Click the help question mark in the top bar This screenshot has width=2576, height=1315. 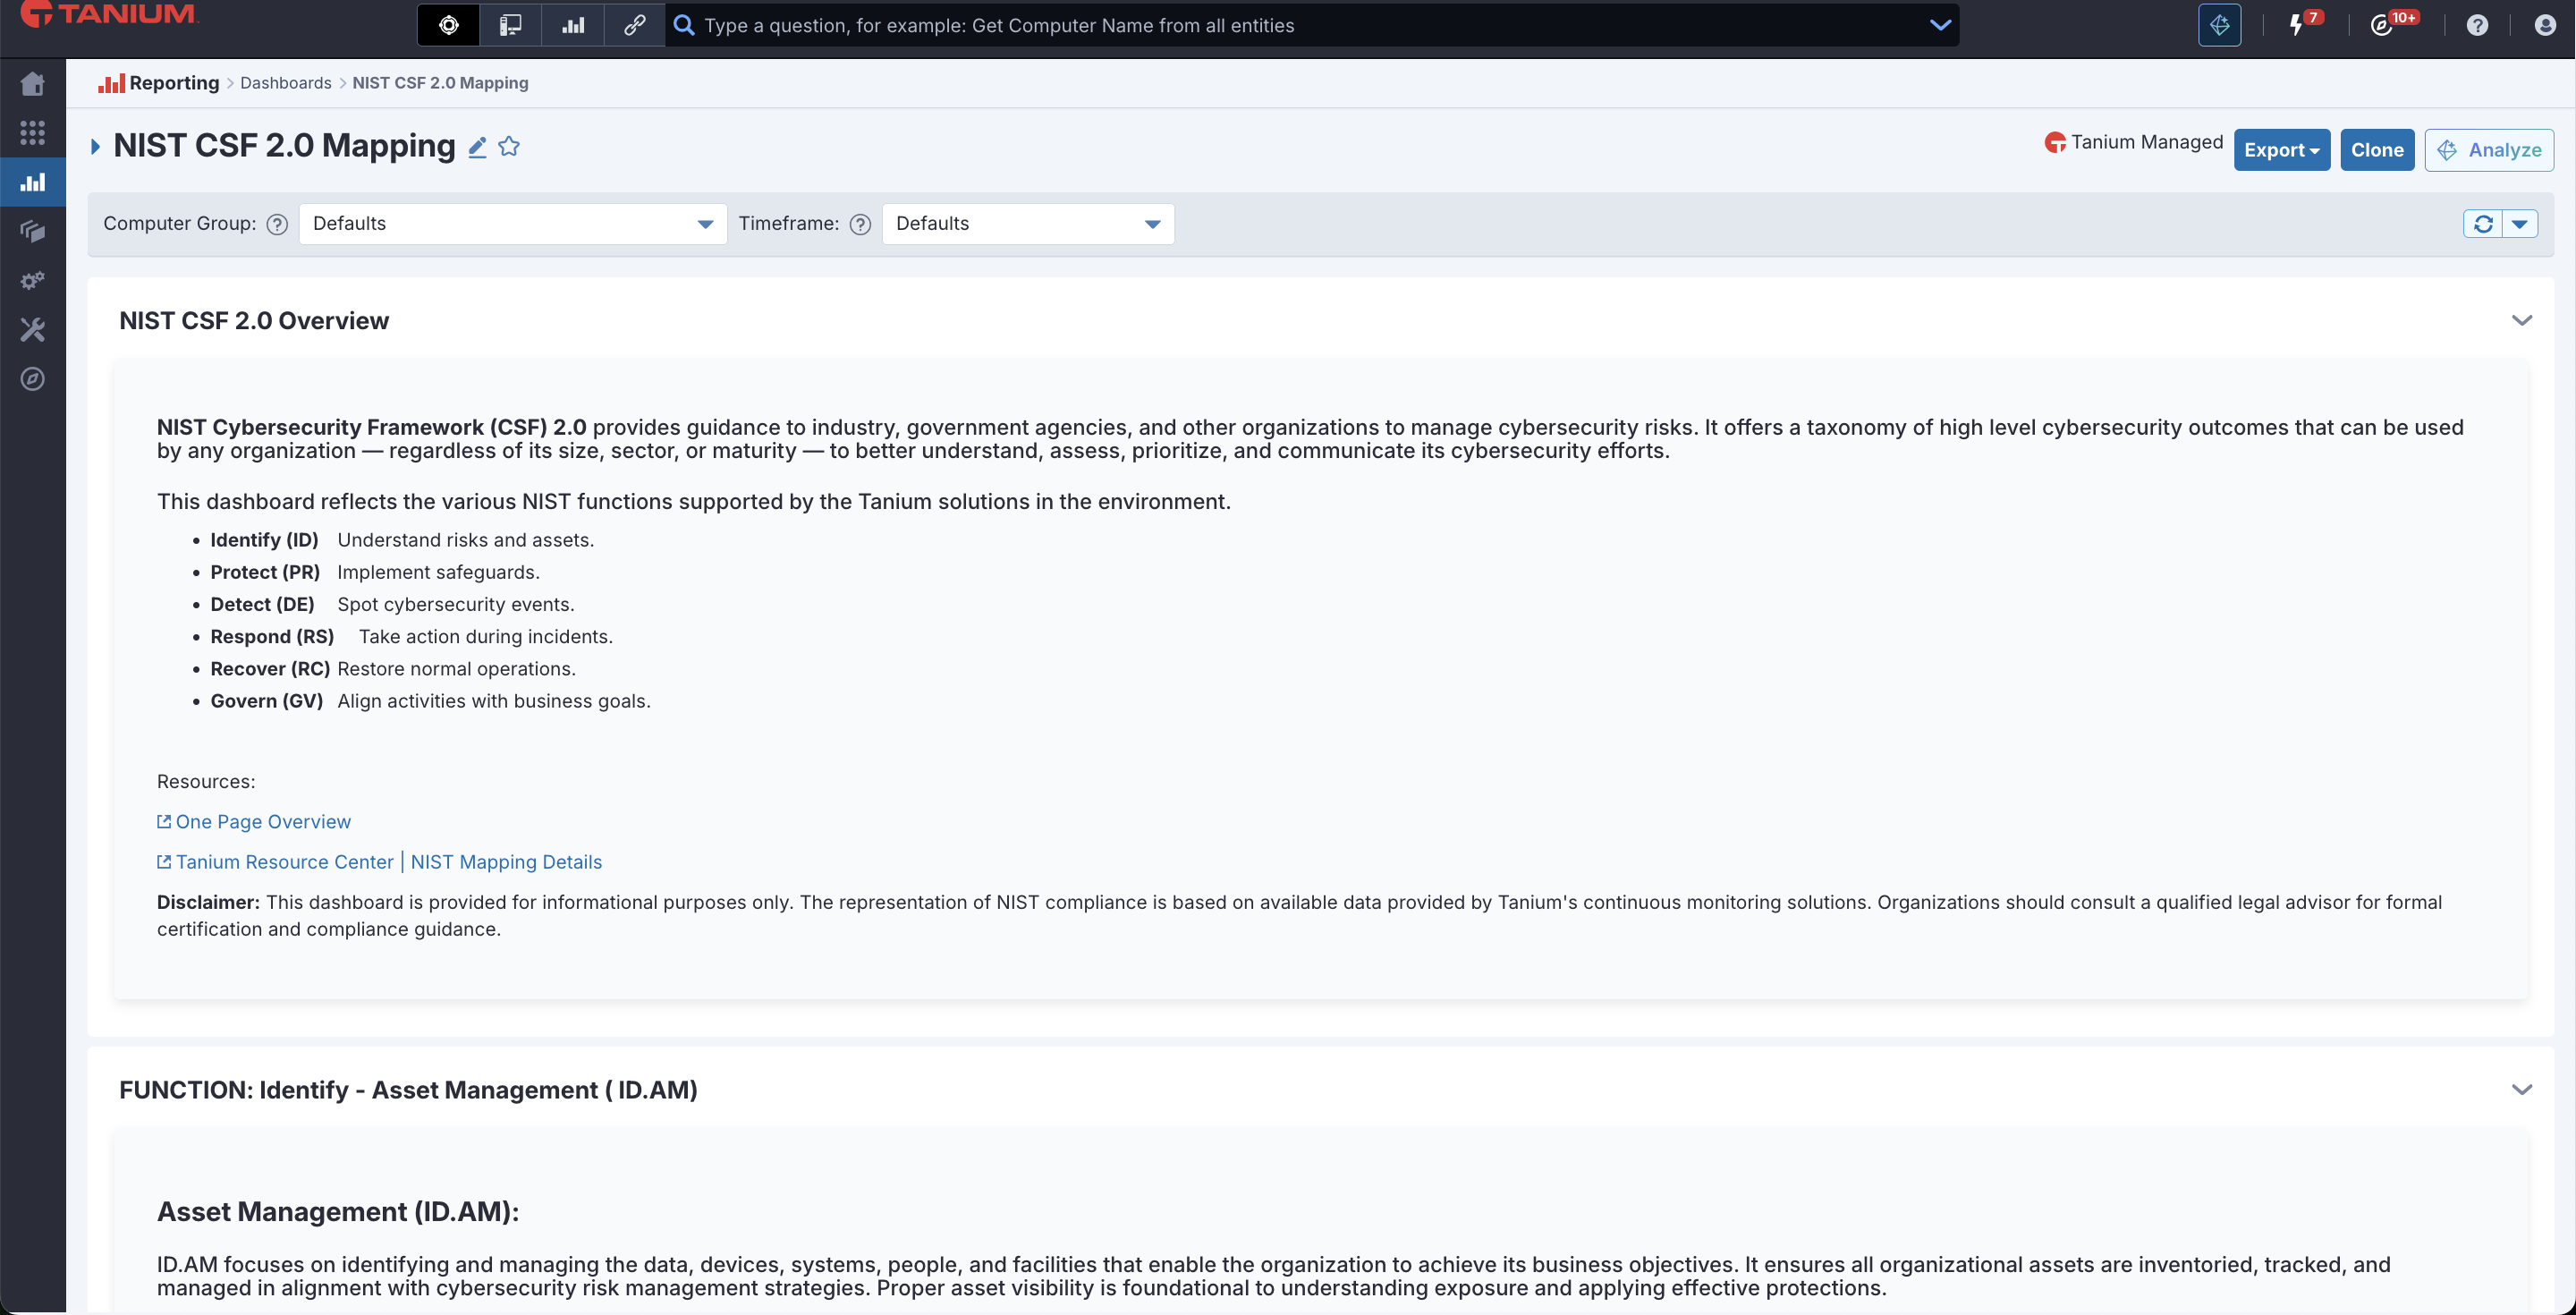[x=2476, y=25]
